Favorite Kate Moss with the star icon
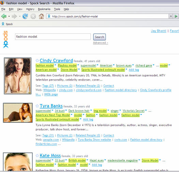Image resolution: width=179 pixels, height=172 pixels. point(37,156)
